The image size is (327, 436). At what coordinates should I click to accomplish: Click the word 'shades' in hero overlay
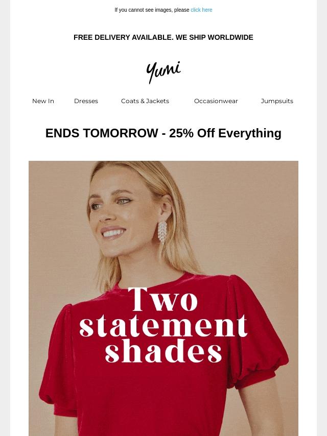pyautogui.click(x=163, y=350)
